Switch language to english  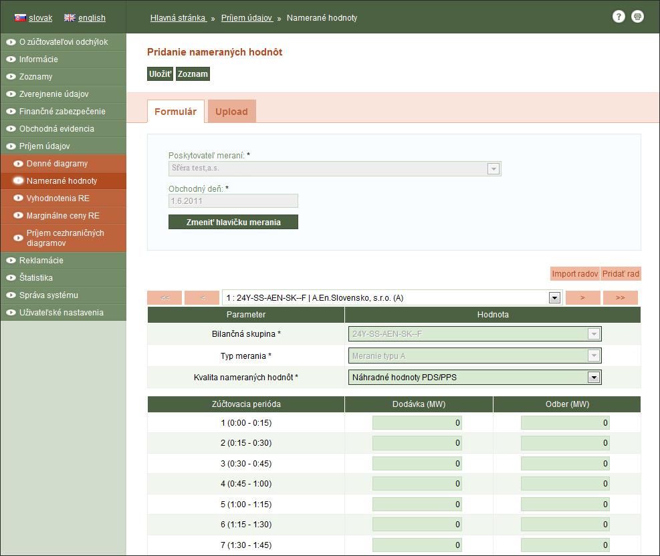92,17
